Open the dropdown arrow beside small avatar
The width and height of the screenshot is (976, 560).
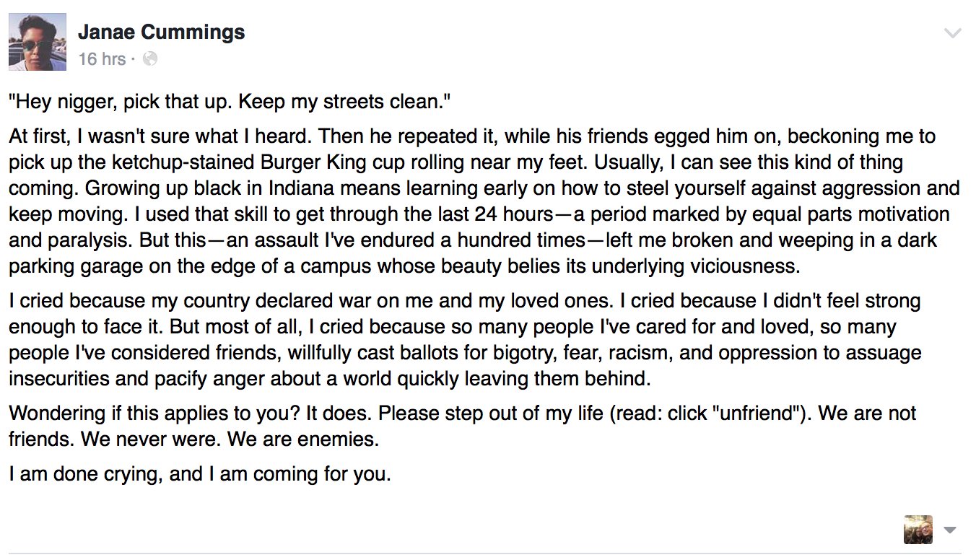[x=950, y=530]
